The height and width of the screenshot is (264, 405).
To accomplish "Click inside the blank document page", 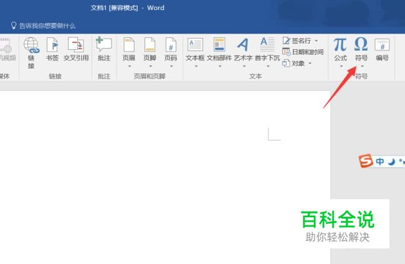I will pos(164,177).
